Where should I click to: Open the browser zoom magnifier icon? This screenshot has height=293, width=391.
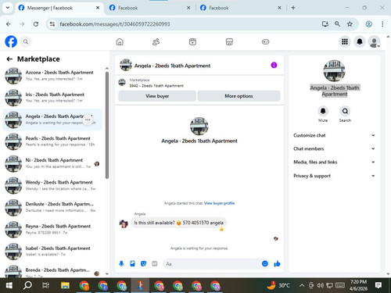click(x=337, y=24)
